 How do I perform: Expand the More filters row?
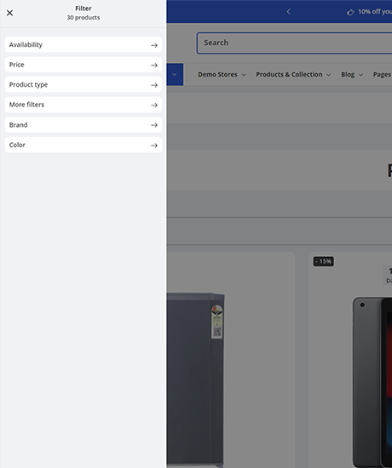84,105
